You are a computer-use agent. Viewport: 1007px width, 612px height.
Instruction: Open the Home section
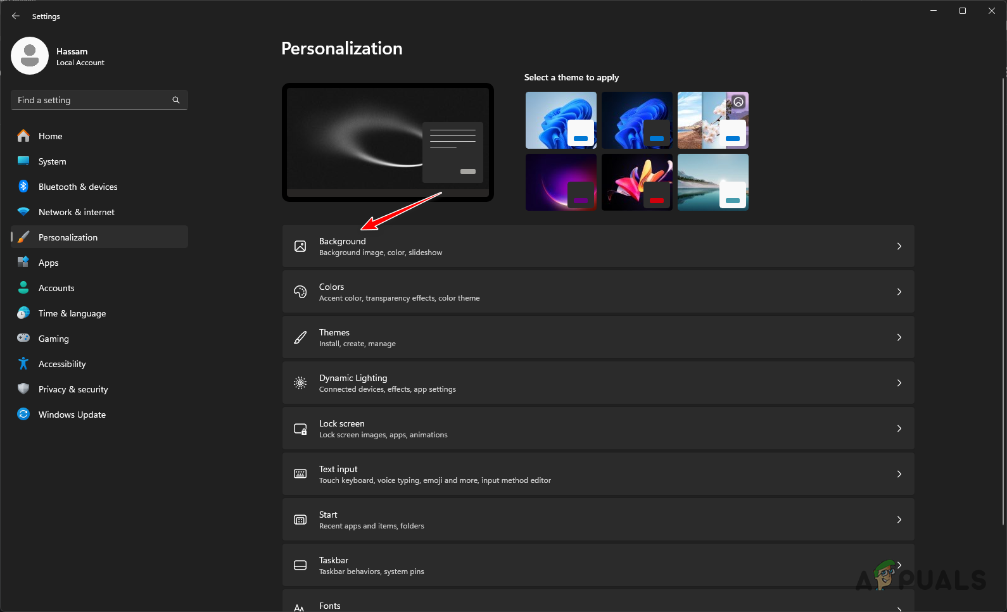(x=99, y=136)
